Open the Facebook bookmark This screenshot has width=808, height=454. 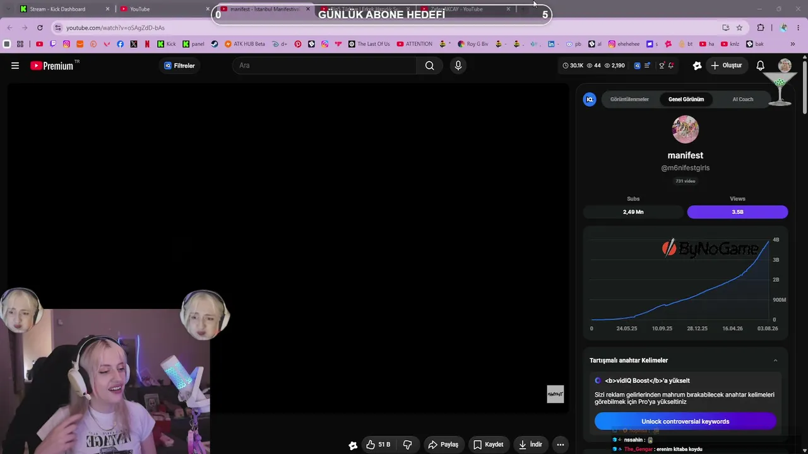tap(120, 44)
